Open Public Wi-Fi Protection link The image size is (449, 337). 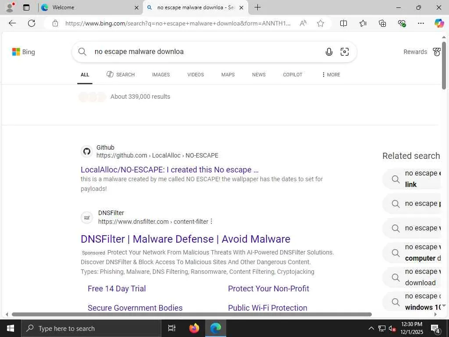click(x=268, y=308)
